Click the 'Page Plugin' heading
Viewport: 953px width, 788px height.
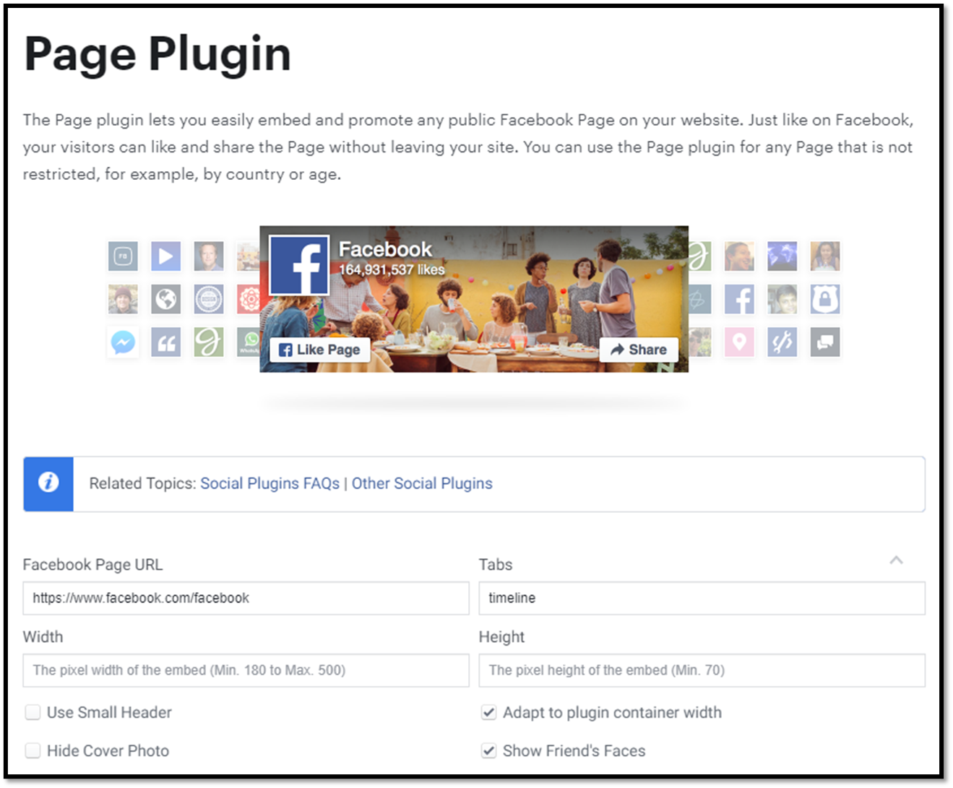pos(158,55)
